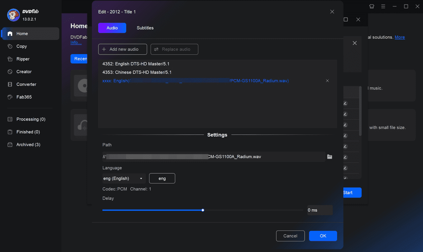Click the disc thumbnail on Home page
423x252 pixels.
click(x=81, y=86)
